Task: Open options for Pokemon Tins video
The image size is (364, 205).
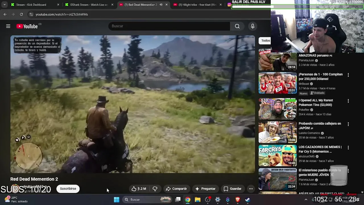Action: pos(348,101)
